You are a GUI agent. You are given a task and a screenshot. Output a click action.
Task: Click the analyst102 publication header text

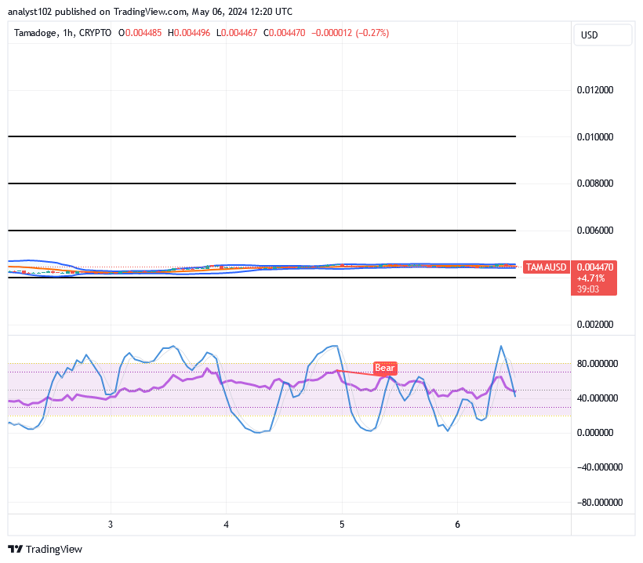pyautogui.click(x=150, y=12)
